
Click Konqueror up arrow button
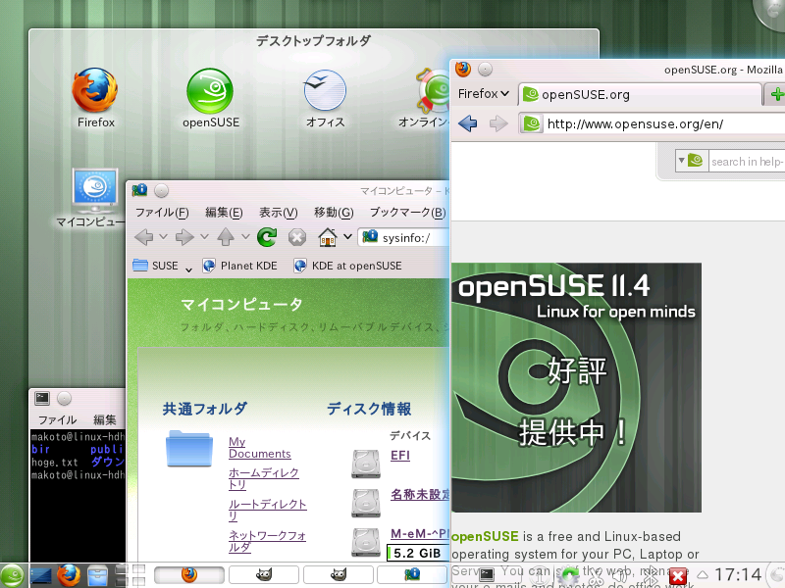point(226,237)
